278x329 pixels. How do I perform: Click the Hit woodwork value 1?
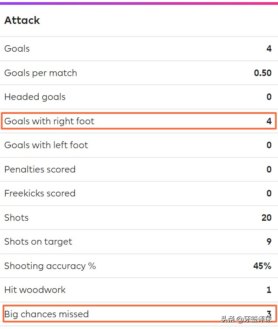click(269, 290)
